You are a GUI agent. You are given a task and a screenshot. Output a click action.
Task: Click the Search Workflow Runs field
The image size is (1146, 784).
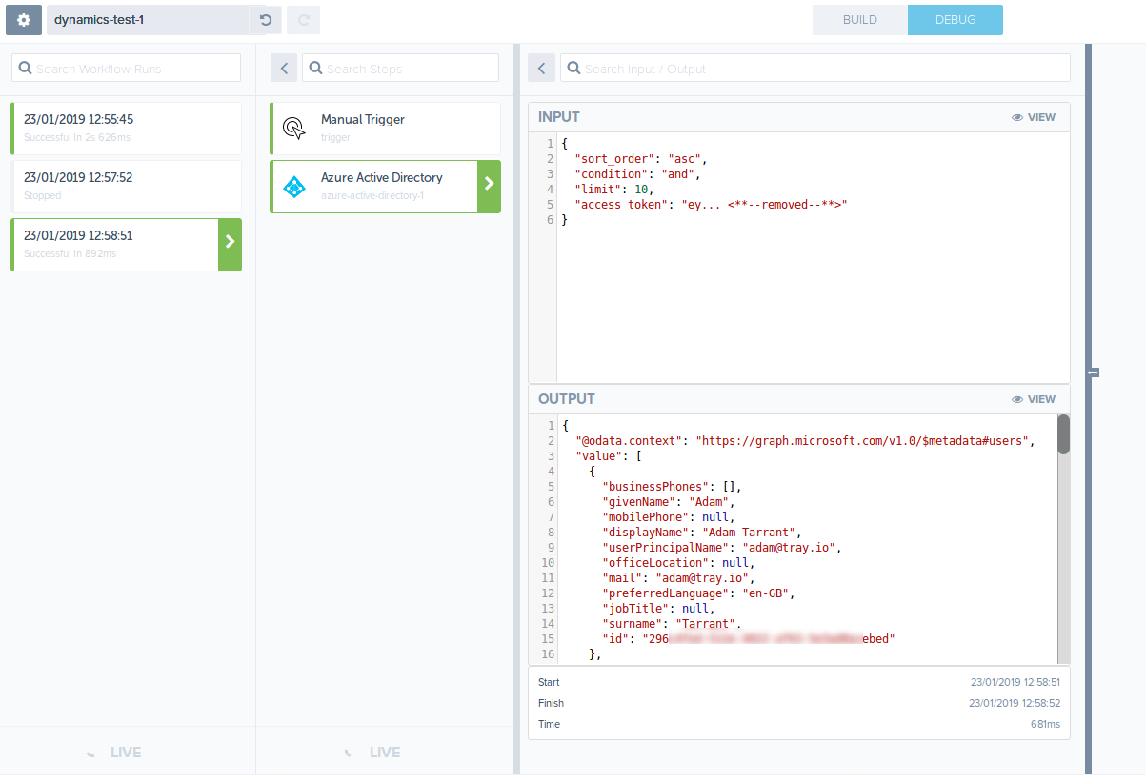coord(126,69)
